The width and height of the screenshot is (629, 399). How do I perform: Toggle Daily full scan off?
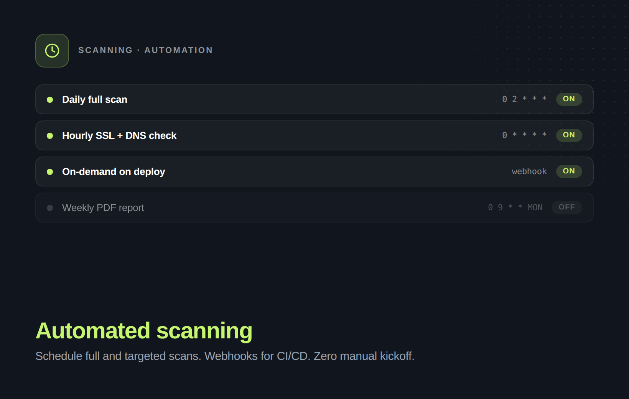tap(569, 99)
